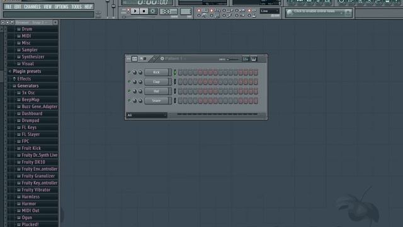This screenshot has height=227, width=403.
Task: Click the Kick channel volume knob
Action: tap(140, 73)
